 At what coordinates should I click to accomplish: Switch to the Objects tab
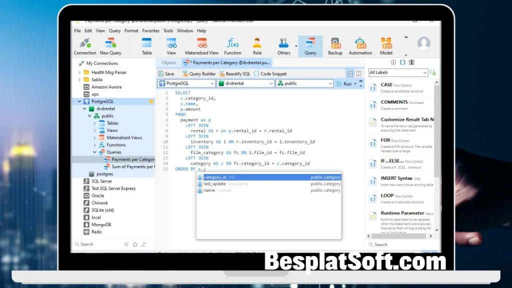click(x=169, y=62)
